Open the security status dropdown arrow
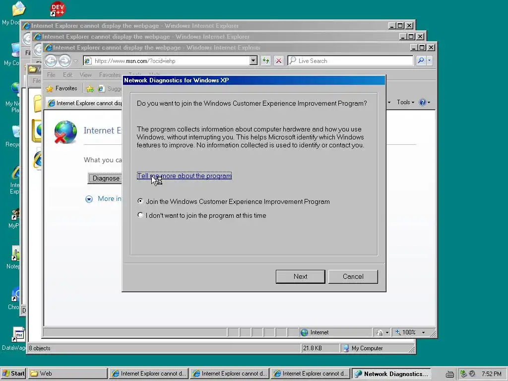This screenshot has height=381, width=508. [x=387, y=332]
